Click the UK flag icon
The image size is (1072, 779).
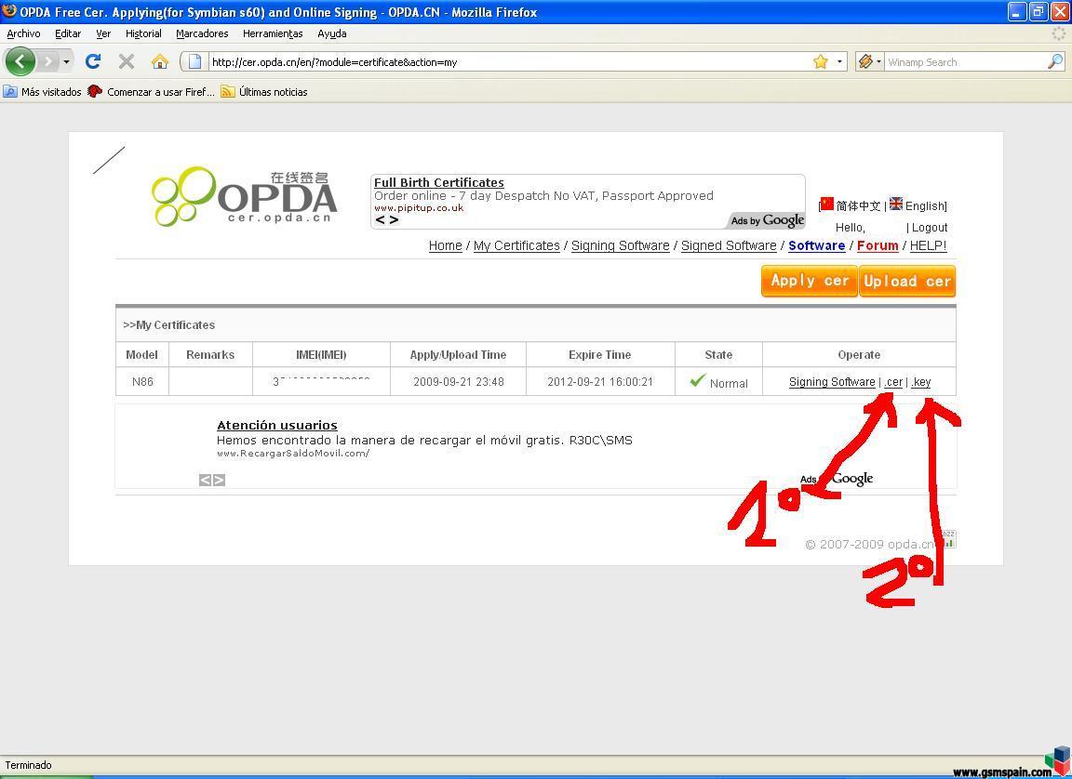[895, 204]
